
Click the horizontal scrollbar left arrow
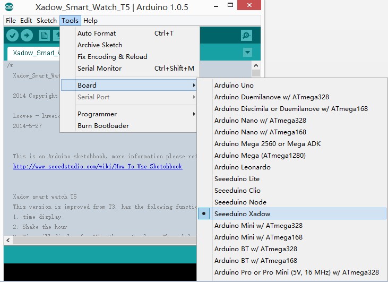[x=8, y=240]
